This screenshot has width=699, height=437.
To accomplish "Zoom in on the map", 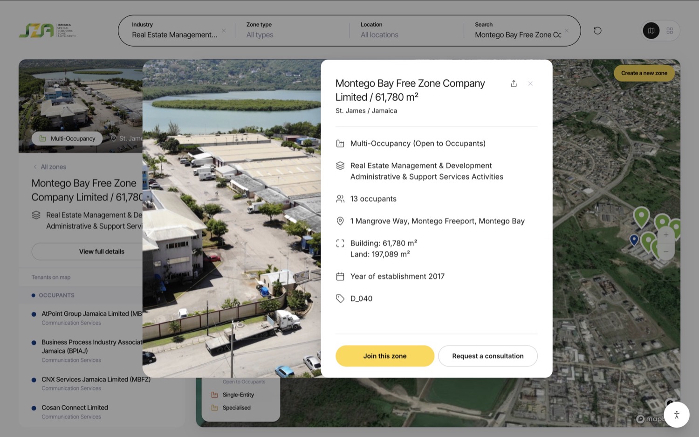I will (666, 235).
